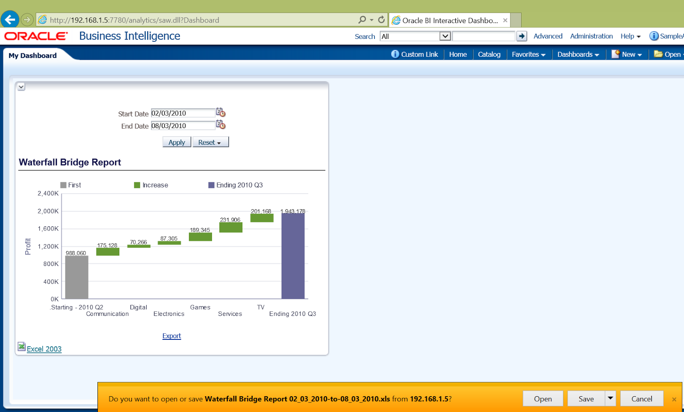
Task: Click the Export link
Action: 171,336
